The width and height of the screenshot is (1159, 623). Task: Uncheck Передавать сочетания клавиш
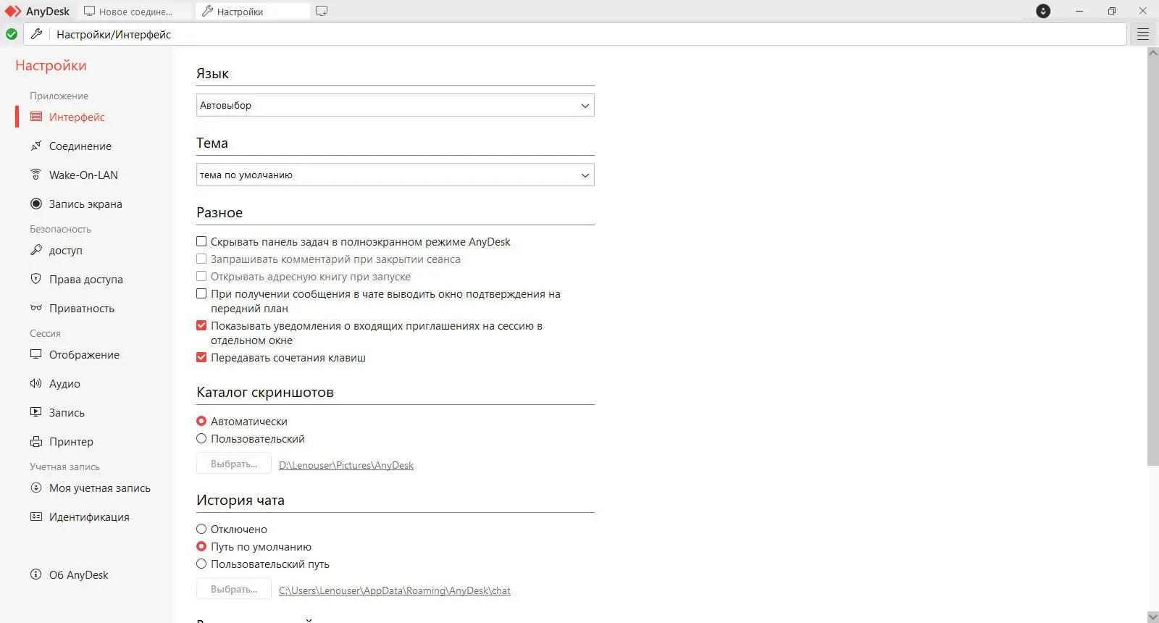pyautogui.click(x=201, y=357)
